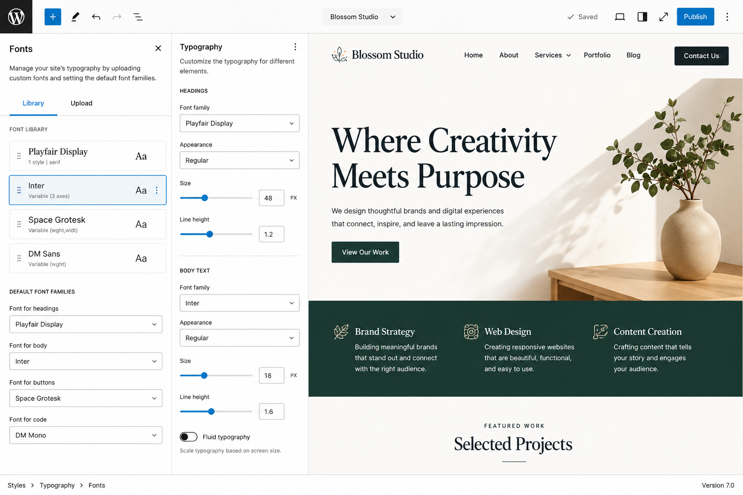Image resolution: width=743 pixels, height=495 pixels.
Task: Enable the Fluid typography switch
Action: coord(189,437)
